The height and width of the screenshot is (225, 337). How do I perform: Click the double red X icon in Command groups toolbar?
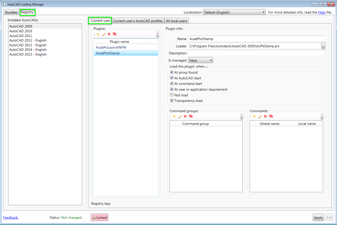coord(191,116)
